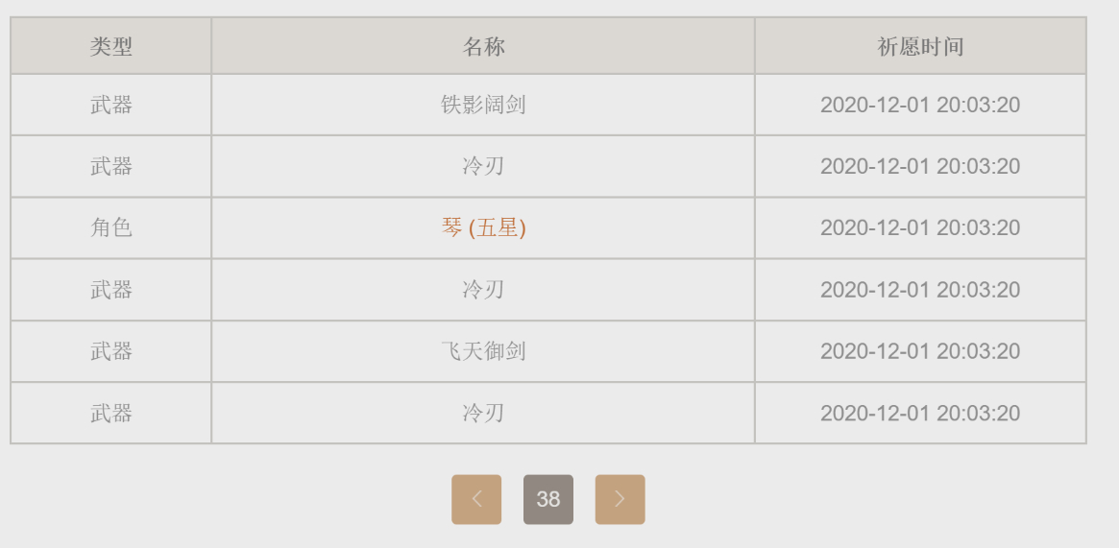Select 冷刃 directly below 铁影阔剑
Viewport: 1119px width, 548px height.
click(483, 167)
